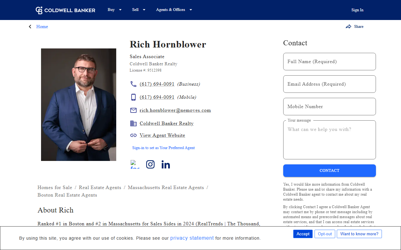This screenshot has width=401, height=250.
Task: Click the License #: 9512398 text
Action: click(x=146, y=70)
